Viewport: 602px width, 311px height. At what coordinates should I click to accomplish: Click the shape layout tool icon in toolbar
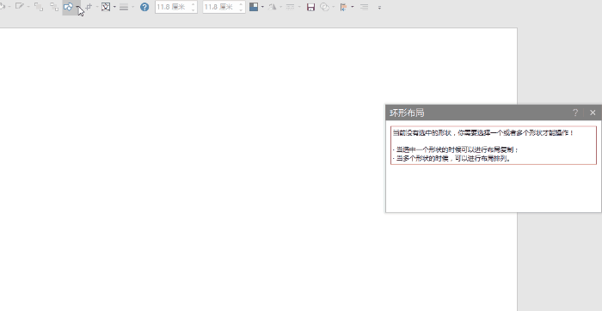(68, 7)
